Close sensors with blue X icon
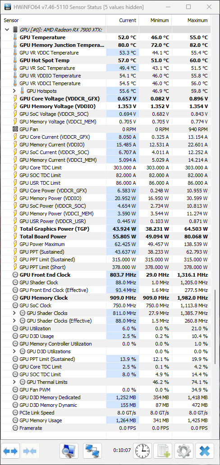 coord(205,451)
